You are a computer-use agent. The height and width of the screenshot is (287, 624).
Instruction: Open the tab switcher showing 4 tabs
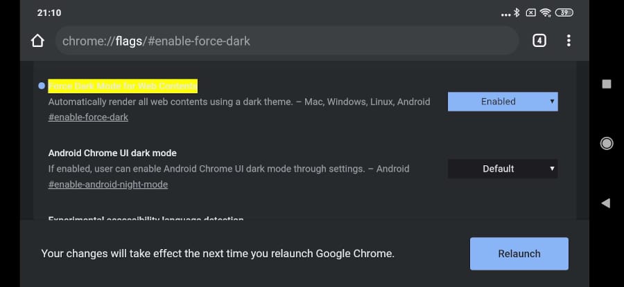click(x=539, y=41)
